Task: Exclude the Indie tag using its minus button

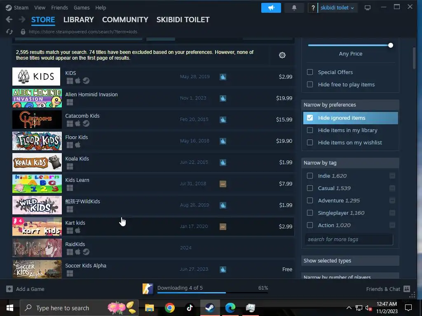Action: 392,176
